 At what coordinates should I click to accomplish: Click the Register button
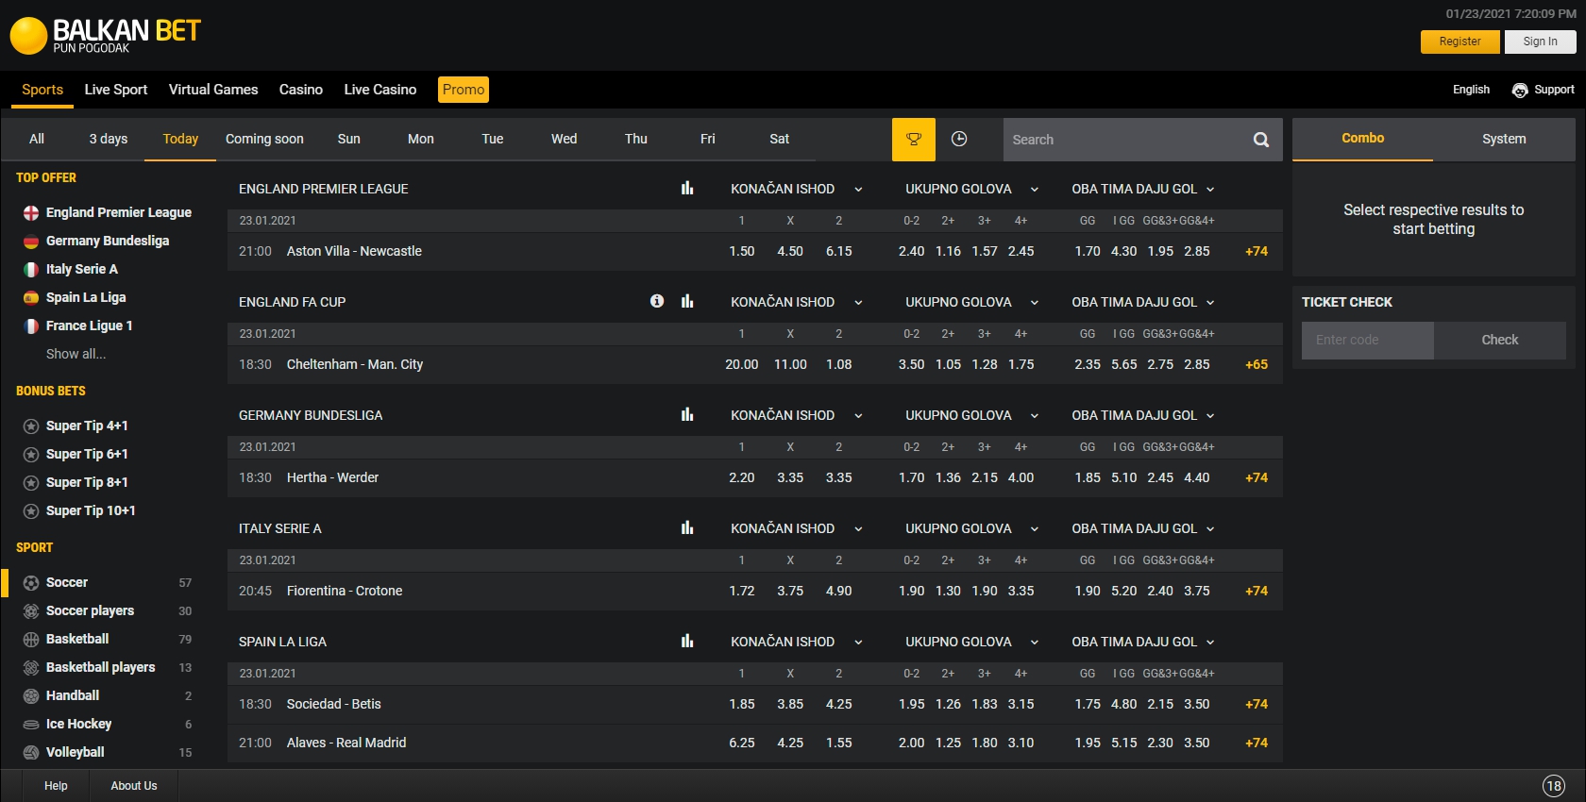(x=1459, y=42)
